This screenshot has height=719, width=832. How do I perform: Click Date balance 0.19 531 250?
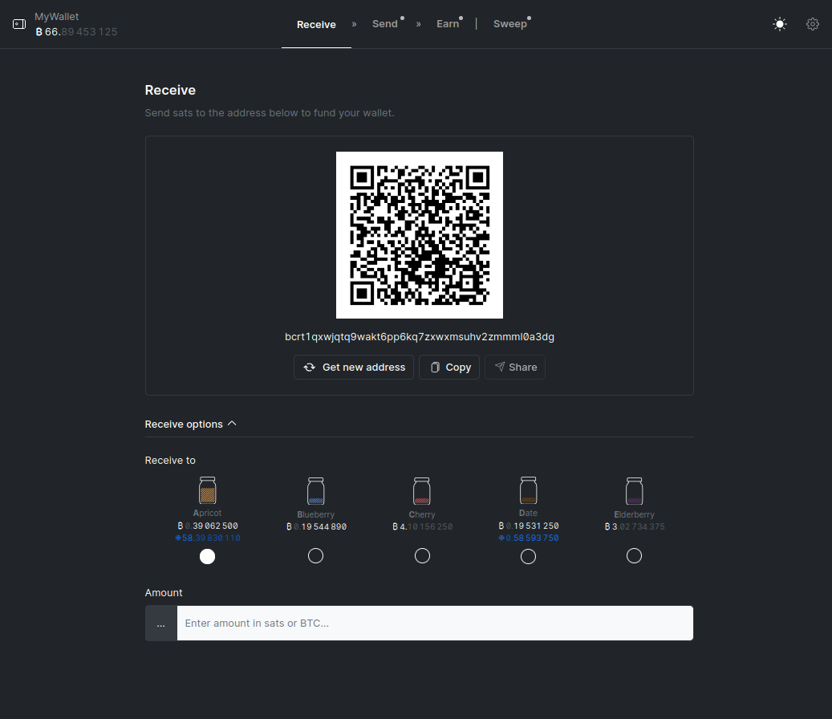529,526
